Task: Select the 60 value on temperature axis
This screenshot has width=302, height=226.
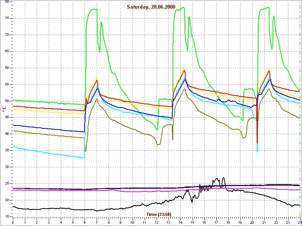Action: (6, 68)
